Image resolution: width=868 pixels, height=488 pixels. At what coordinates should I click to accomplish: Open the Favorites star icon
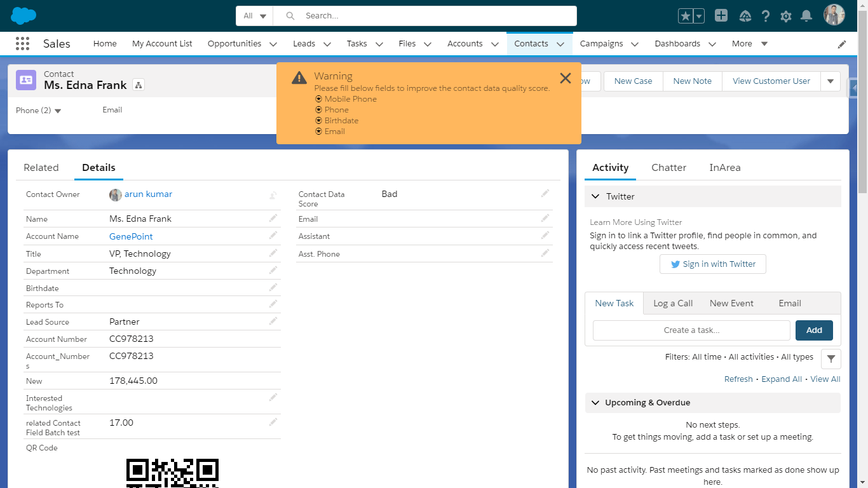(686, 16)
